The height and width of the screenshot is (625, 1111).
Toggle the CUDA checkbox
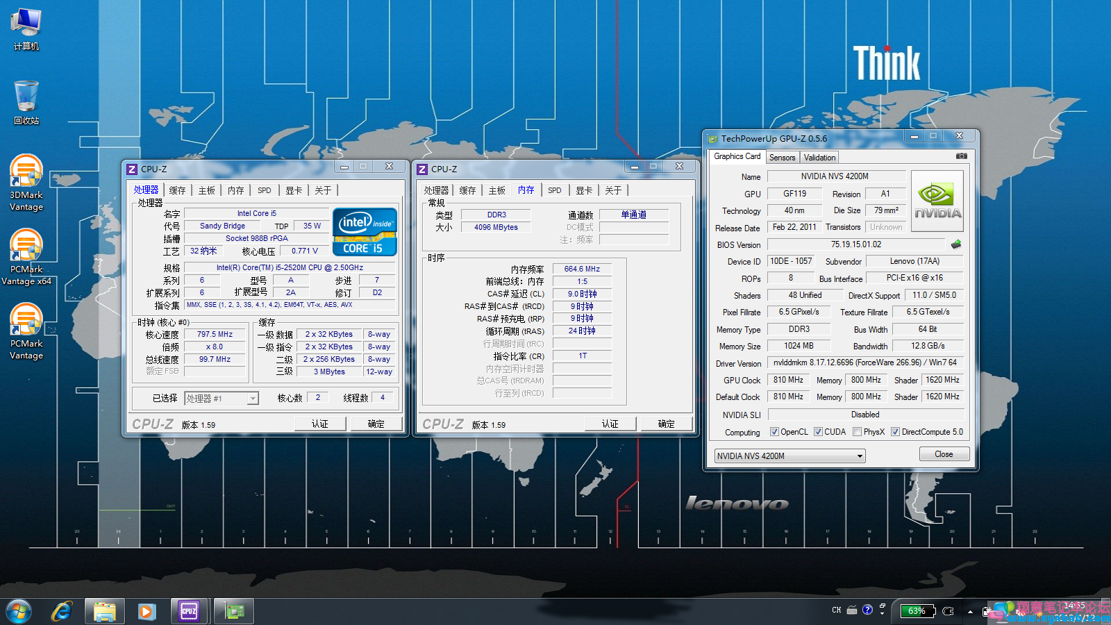click(818, 432)
